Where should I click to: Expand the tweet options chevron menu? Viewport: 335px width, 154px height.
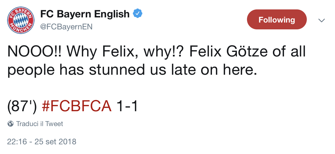click(x=322, y=20)
